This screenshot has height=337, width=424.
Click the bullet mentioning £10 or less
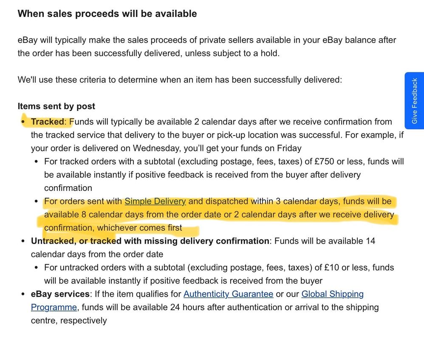219,267
